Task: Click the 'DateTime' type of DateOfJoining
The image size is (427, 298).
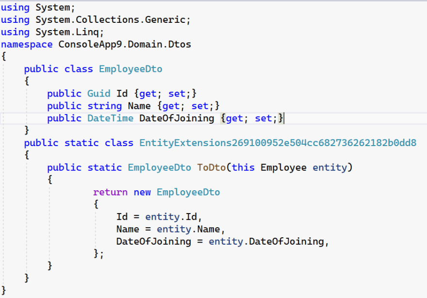Action: click(x=110, y=118)
